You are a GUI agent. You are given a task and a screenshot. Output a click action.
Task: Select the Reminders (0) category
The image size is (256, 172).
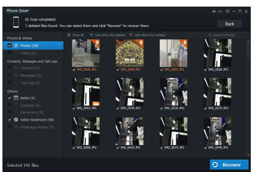pos(32,112)
